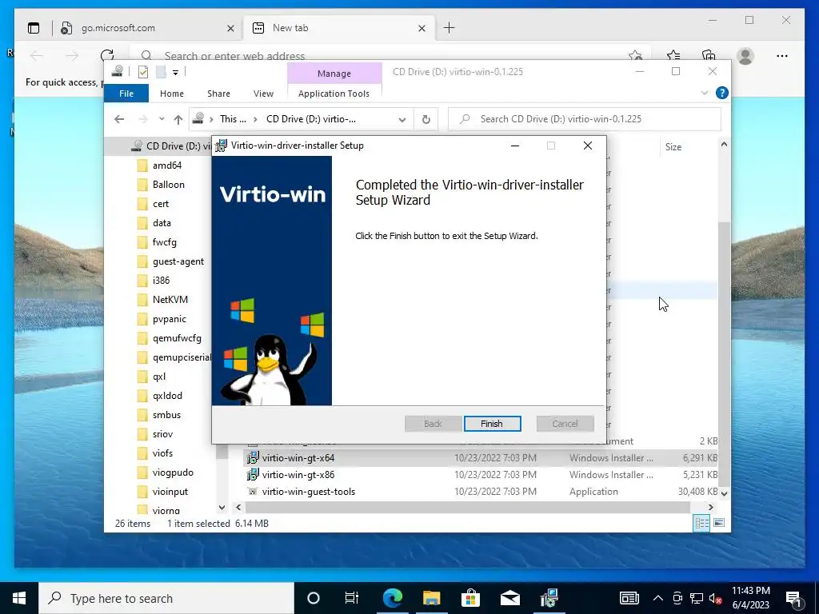Click the Properties quick access icon
The width and height of the screenshot is (819, 614).
[143, 71]
